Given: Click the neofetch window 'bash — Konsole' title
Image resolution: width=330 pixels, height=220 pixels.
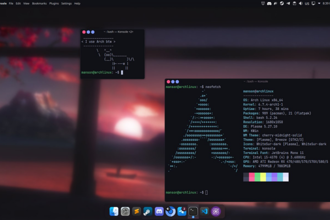Looking at the screenshot, I should click(256, 82).
